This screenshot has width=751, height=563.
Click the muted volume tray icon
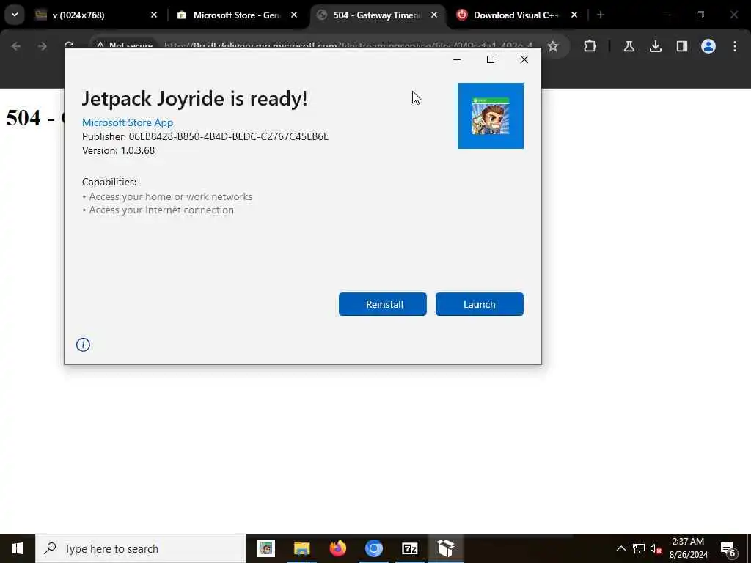pos(656,548)
